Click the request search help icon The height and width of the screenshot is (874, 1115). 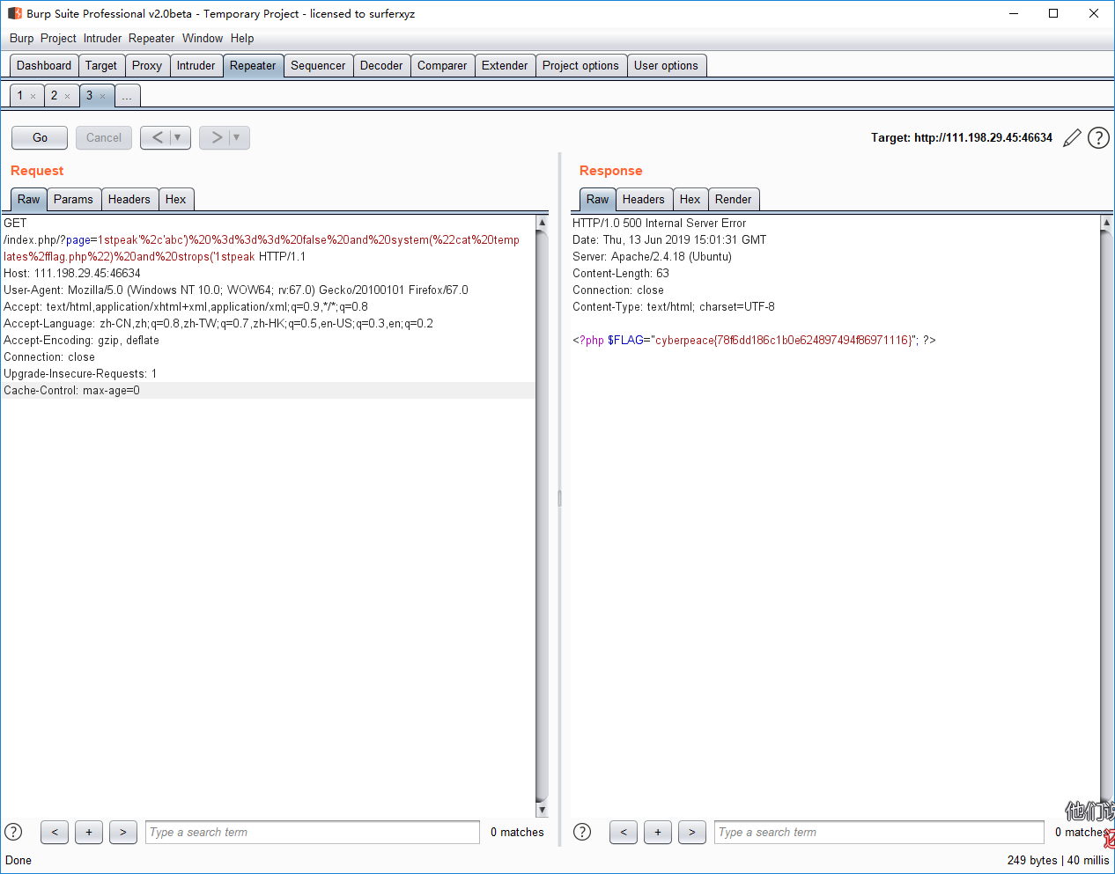pos(13,832)
